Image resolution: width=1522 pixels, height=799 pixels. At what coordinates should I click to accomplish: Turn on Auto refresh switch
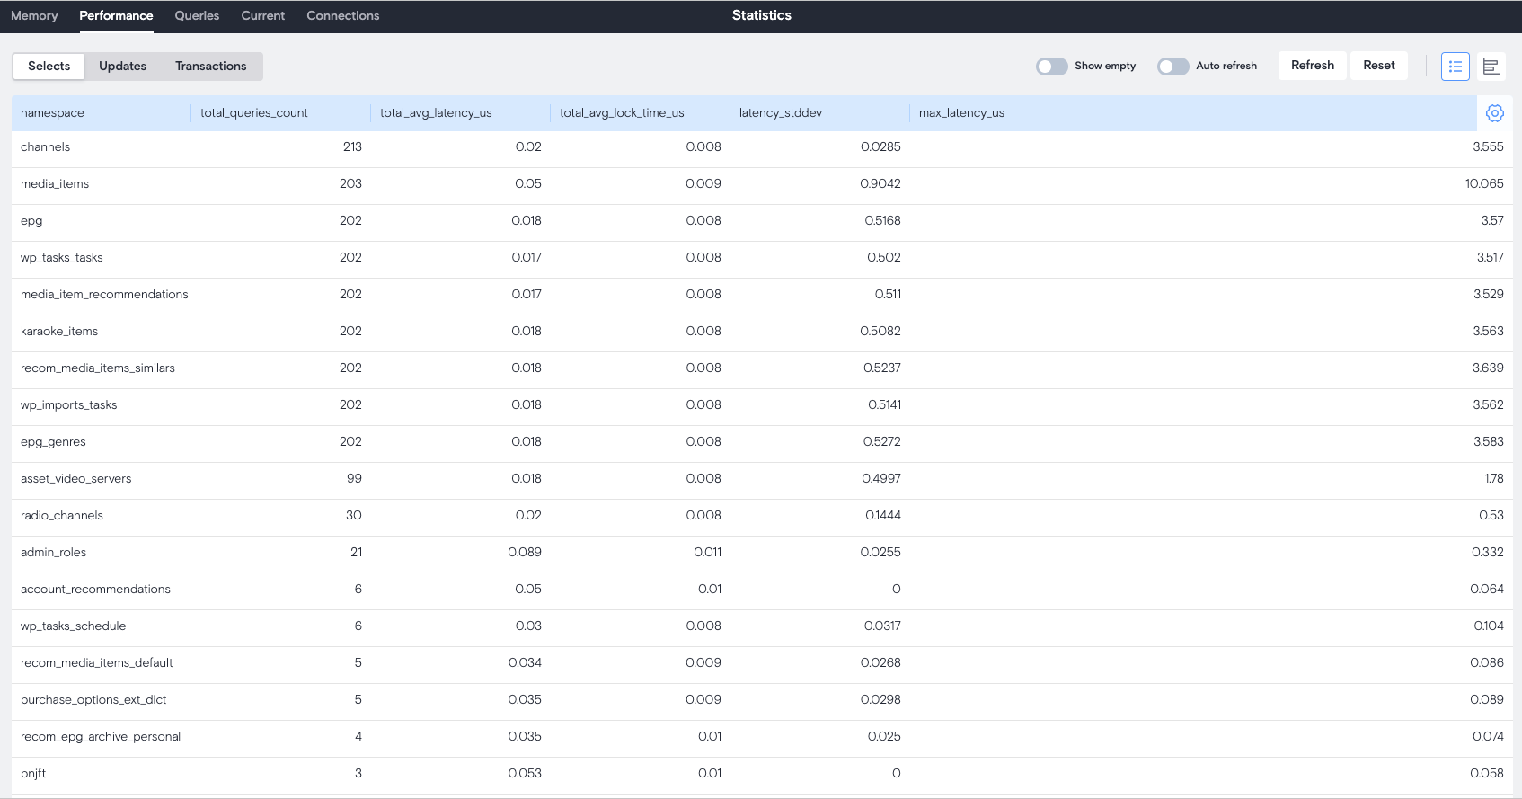1172,67
